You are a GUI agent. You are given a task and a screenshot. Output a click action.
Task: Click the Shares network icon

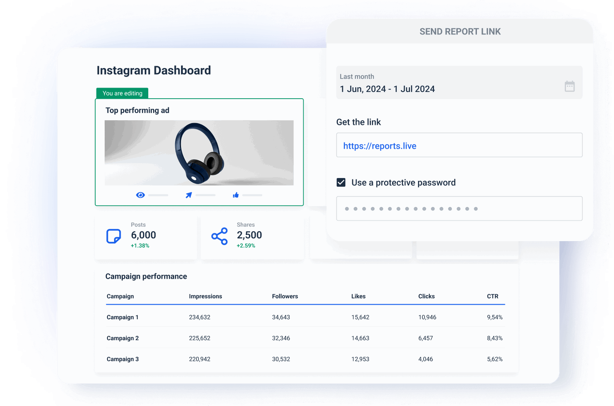click(x=218, y=235)
